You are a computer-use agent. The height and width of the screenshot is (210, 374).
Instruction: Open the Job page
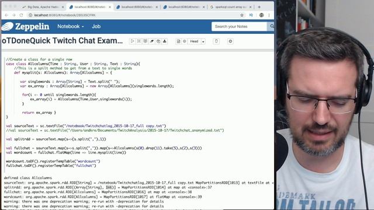tap(96, 26)
